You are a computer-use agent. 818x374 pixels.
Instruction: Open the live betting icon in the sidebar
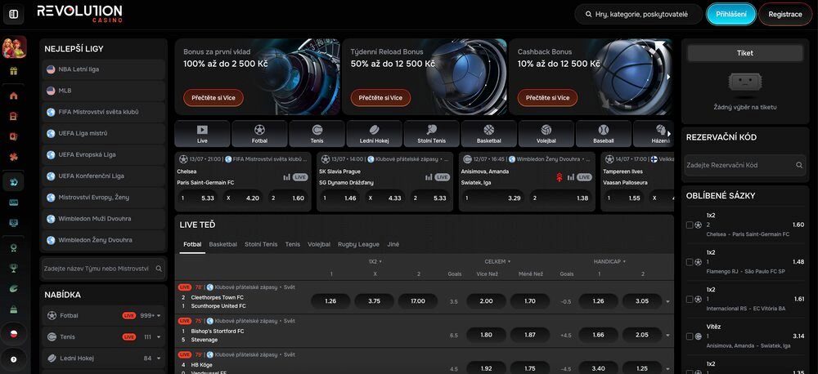[14, 202]
